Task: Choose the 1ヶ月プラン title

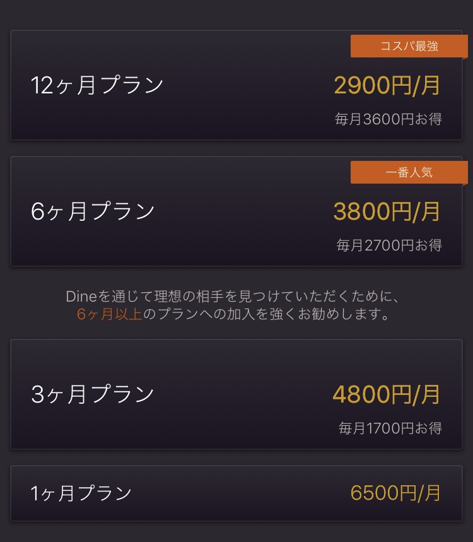Action: click(81, 493)
